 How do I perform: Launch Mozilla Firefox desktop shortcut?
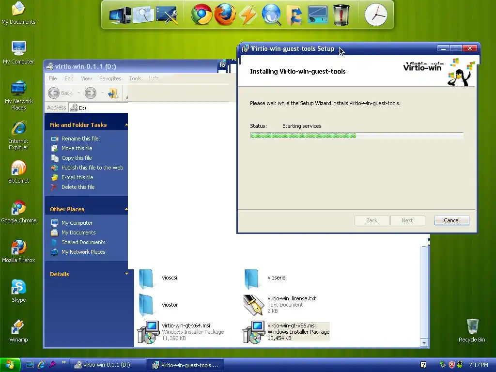18,251
